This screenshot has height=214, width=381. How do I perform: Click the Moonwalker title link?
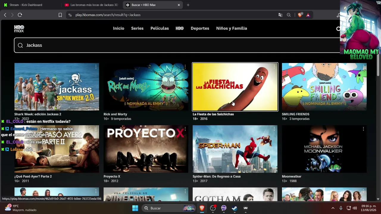click(292, 176)
